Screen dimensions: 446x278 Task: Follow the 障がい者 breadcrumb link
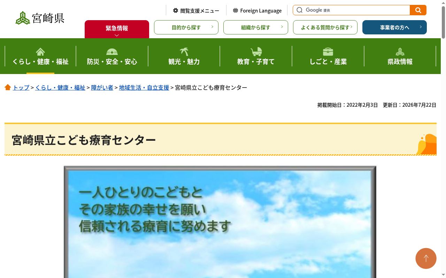102,88
